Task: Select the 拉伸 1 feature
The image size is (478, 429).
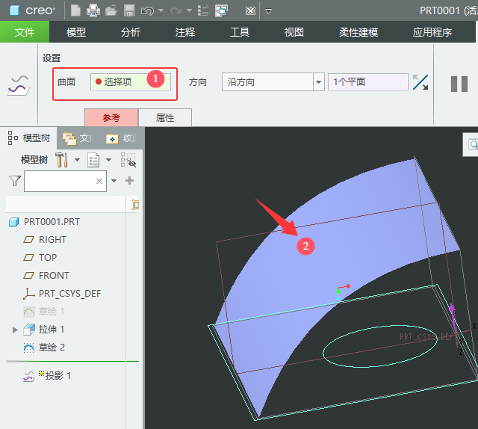Action: point(43,330)
